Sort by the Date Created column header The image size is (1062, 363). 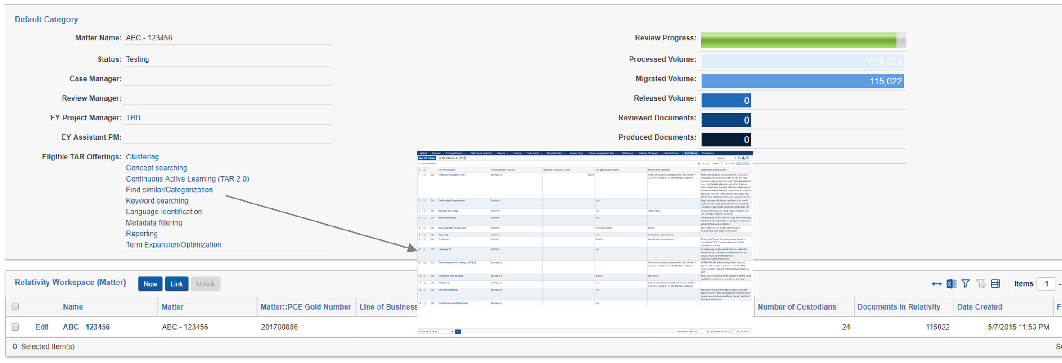coord(979,307)
